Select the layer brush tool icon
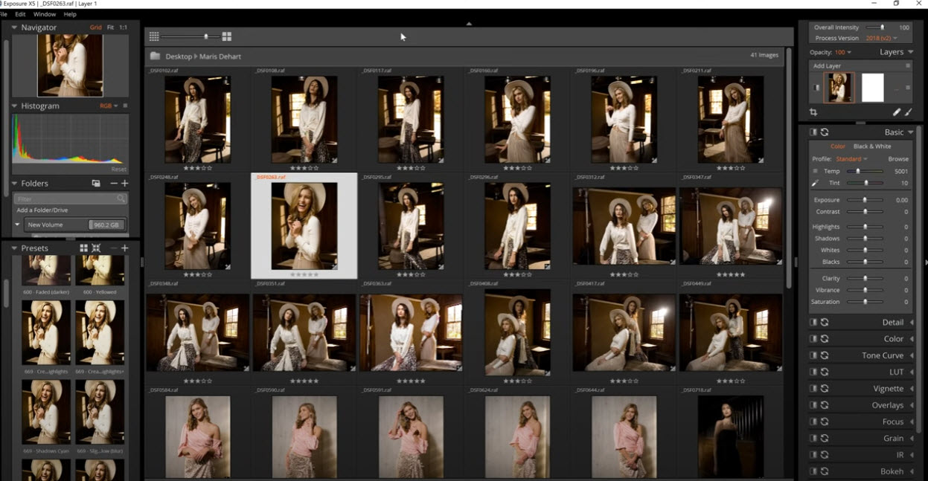The width and height of the screenshot is (928, 481). 909,112
